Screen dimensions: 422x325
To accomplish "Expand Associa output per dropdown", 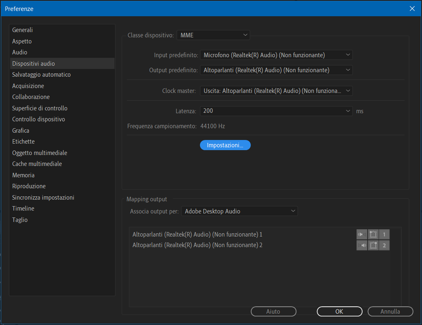I will pyautogui.click(x=239, y=211).
